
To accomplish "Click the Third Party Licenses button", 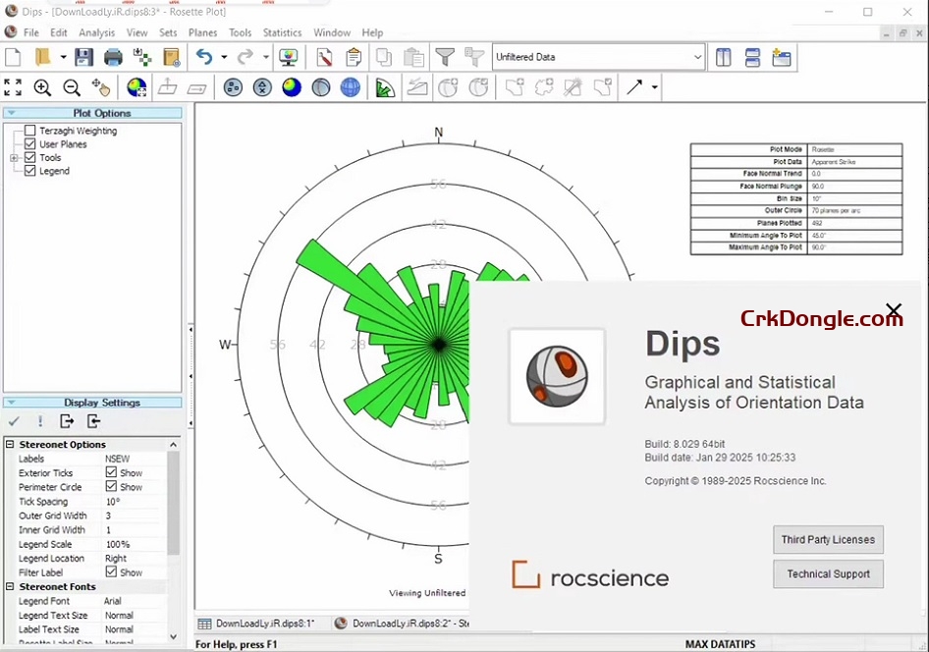I will [x=828, y=539].
